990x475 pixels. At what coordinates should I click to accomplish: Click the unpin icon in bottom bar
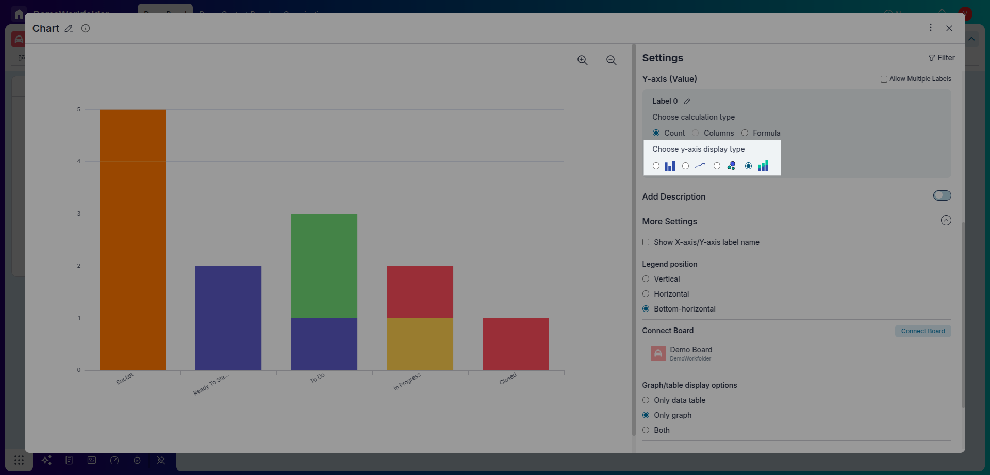point(161,460)
